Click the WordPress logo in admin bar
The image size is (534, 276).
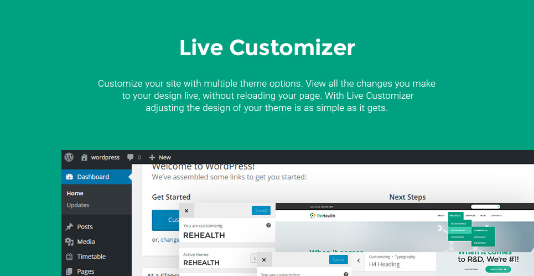tap(69, 157)
